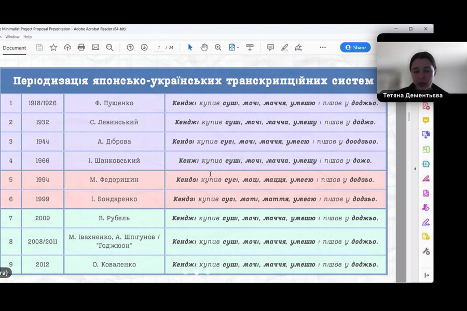Image resolution: width=467 pixels, height=311 pixels.
Task: Click the year cell 1918/1926
Action: coord(43,103)
